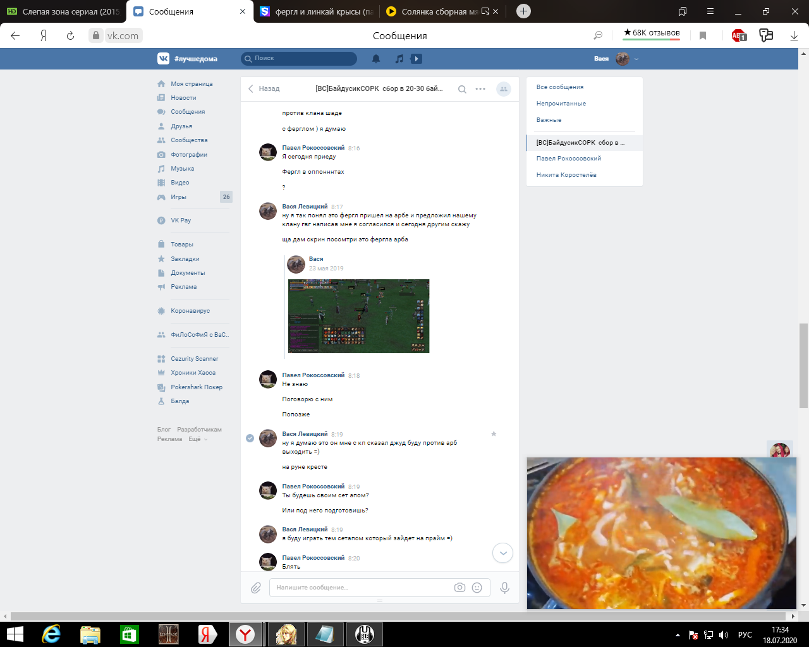Viewport: 809px width, 647px height.
Task: Expand the Ещё menu in the footer
Action: 196,438
